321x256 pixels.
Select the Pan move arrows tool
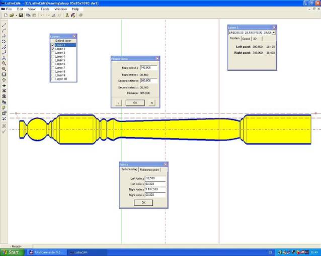point(4,80)
